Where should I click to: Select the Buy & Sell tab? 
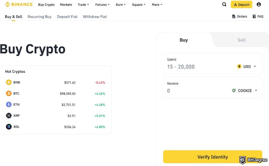(x=13, y=16)
